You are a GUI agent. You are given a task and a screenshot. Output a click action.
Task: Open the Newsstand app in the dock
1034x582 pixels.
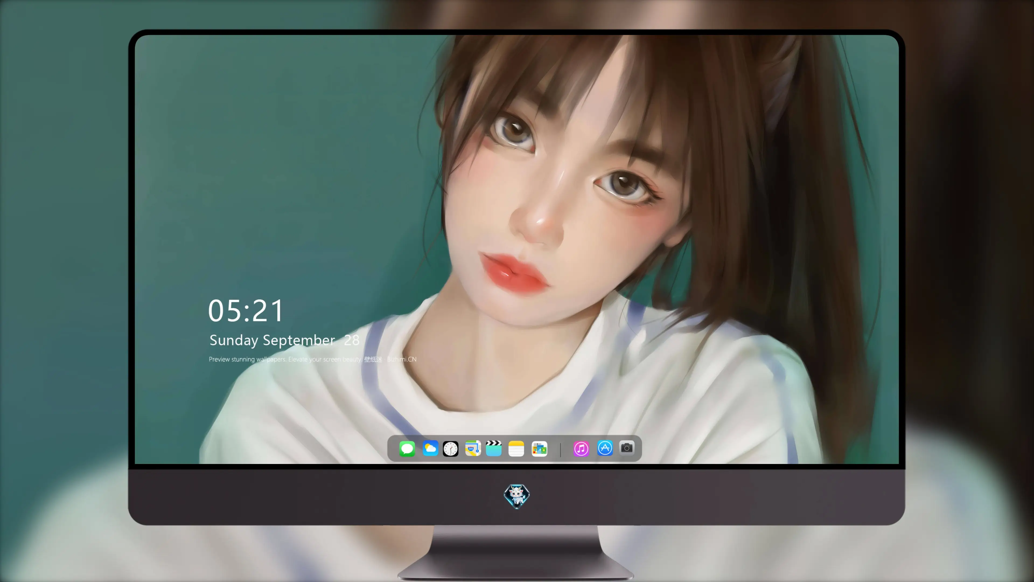pyautogui.click(x=539, y=449)
